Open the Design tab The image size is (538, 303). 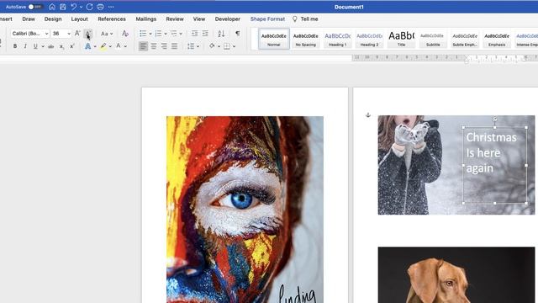click(53, 19)
